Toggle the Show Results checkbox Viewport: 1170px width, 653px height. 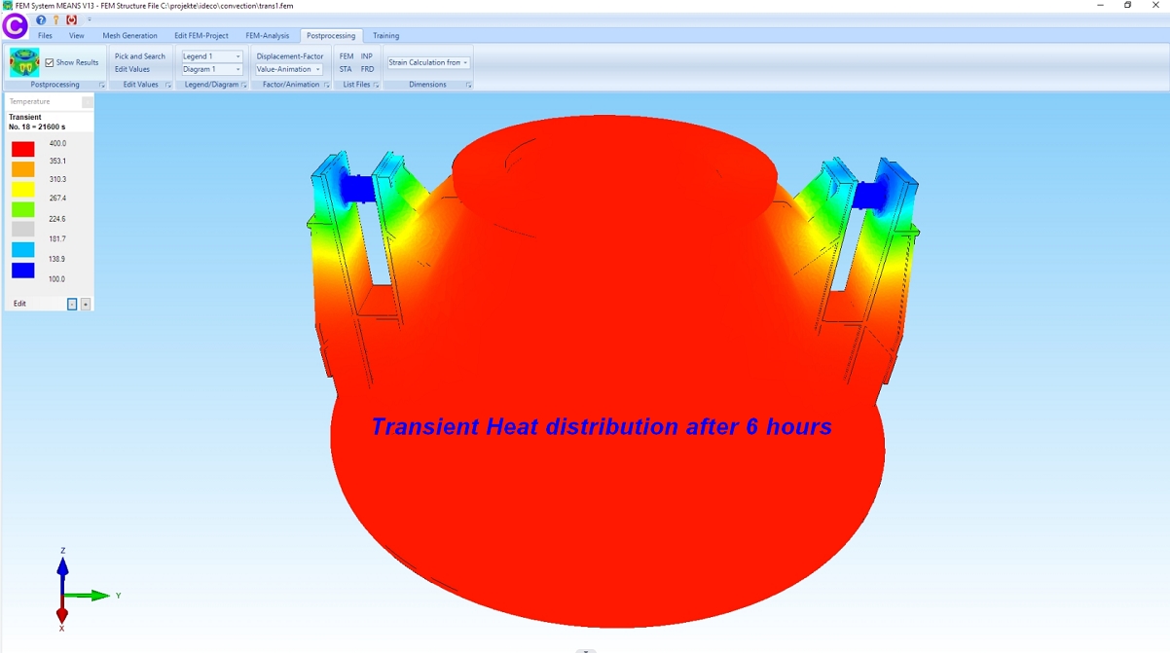50,62
